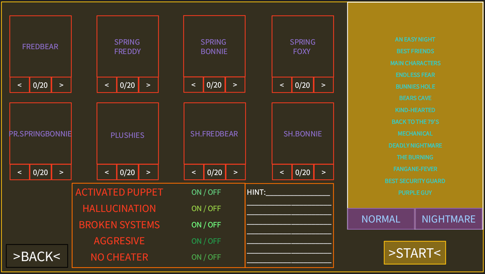Increase Spring Bonnie difficulty level
Viewport: 485px width, 274px height.
[x=235, y=84]
